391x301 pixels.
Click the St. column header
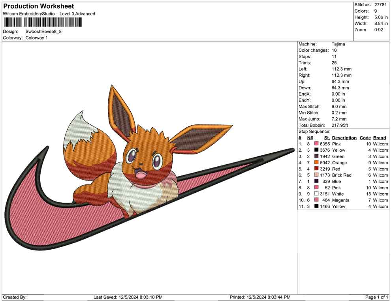tap(327, 138)
